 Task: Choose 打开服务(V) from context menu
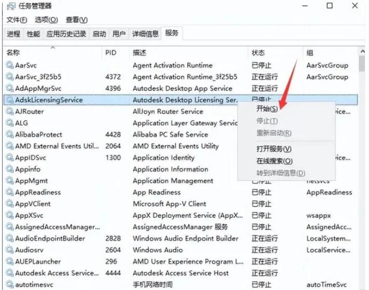pyautogui.click(x=274, y=149)
